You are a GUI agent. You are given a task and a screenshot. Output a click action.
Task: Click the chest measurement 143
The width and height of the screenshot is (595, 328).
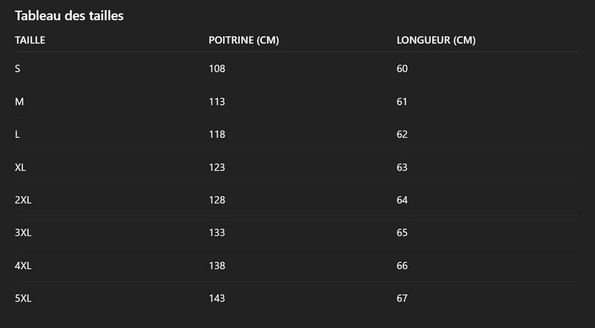217,298
